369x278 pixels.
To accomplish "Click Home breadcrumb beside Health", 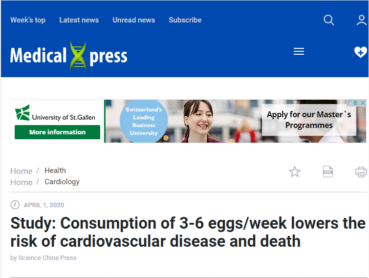I will [22, 171].
